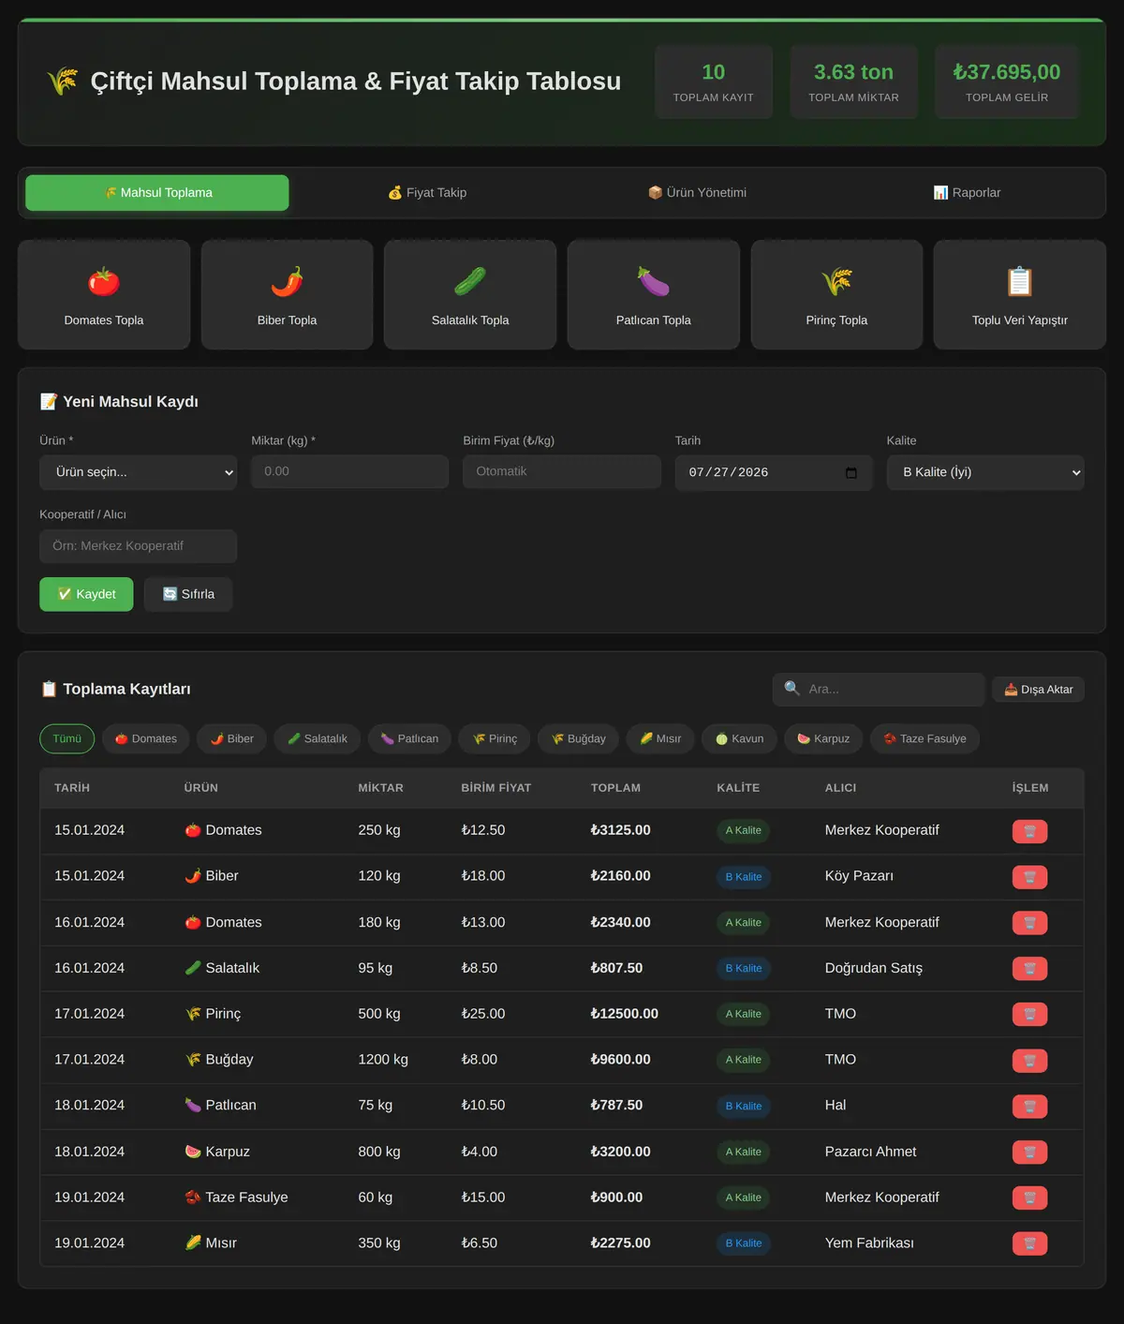Filter the table by Mısır chip
This screenshot has height=1324, width=1124.
pos(660,738)
